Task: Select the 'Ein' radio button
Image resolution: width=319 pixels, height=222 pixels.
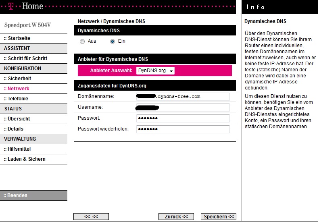Action: tap(113, 41)
